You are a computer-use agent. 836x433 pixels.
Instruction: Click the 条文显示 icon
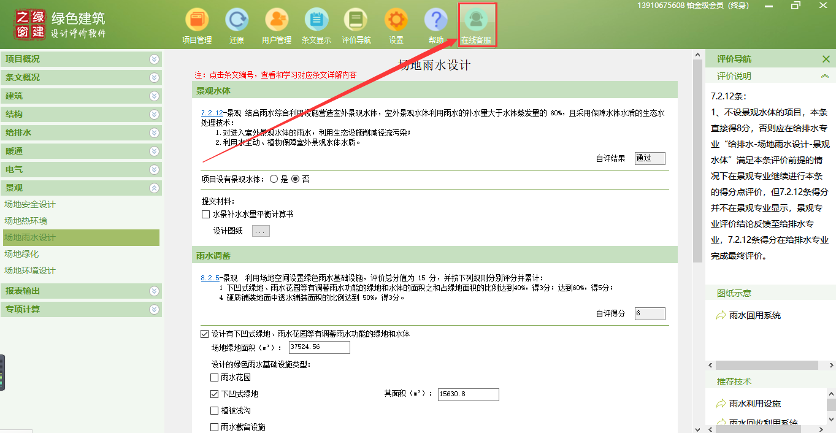coord(316,21)
